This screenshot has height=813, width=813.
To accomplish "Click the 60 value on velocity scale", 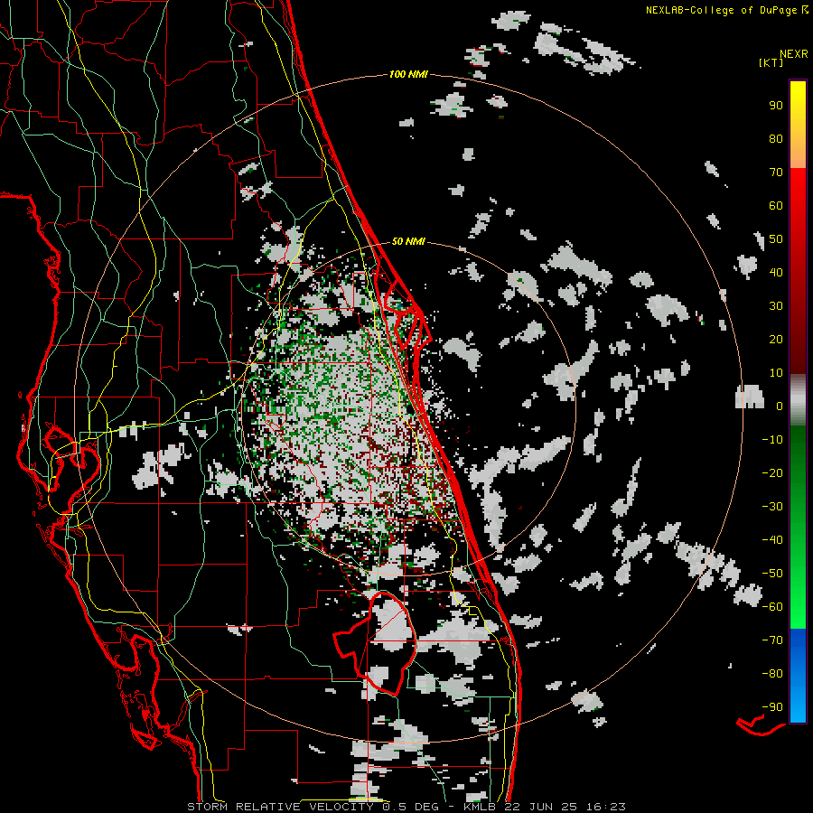I will tap(776, 206).
